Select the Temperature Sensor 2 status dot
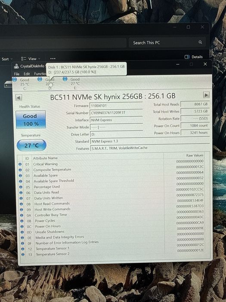This screenshot has width=226, height=302. [x=23, y=255]
